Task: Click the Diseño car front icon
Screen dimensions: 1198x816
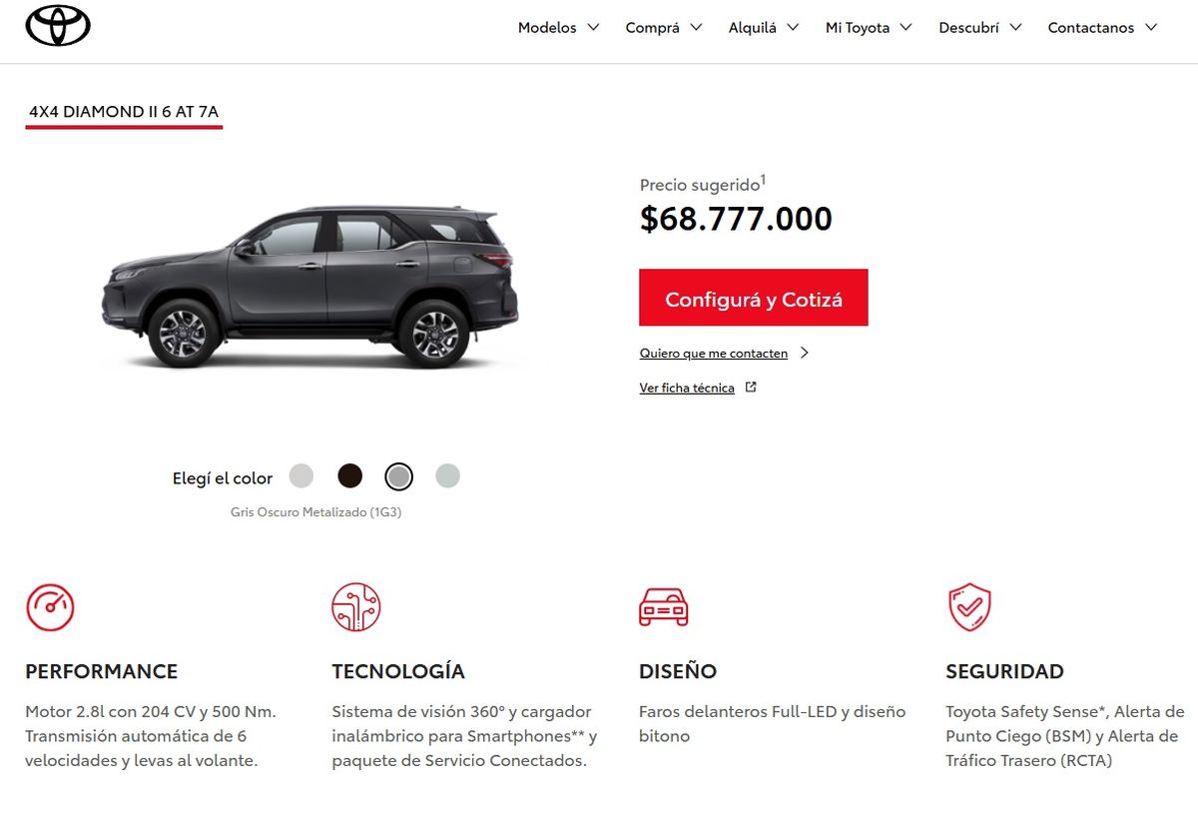Action: click(x=663, y=607)
